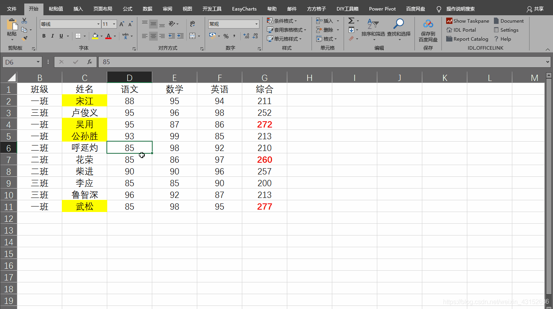
Task: Open 查找和选择 find and select
Action: [399, 29]
